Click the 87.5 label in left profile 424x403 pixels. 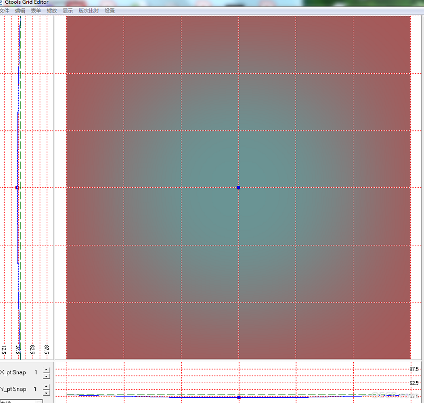click(x=47, y=350)
